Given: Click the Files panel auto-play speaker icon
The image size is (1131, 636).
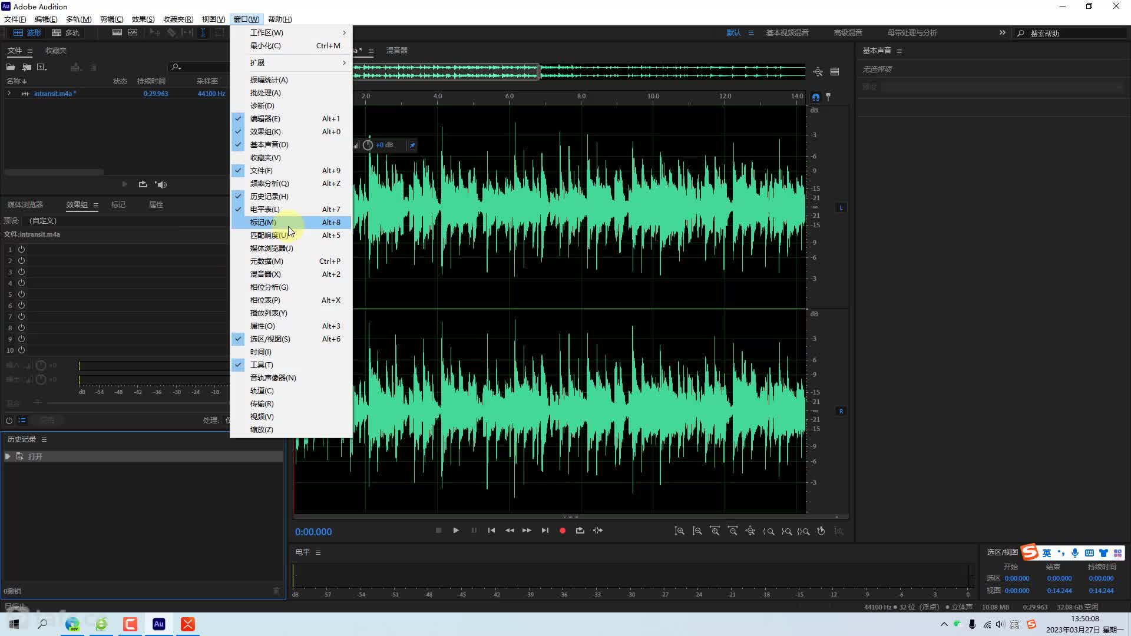Looking at the screenshot, I should click(161, 184).
